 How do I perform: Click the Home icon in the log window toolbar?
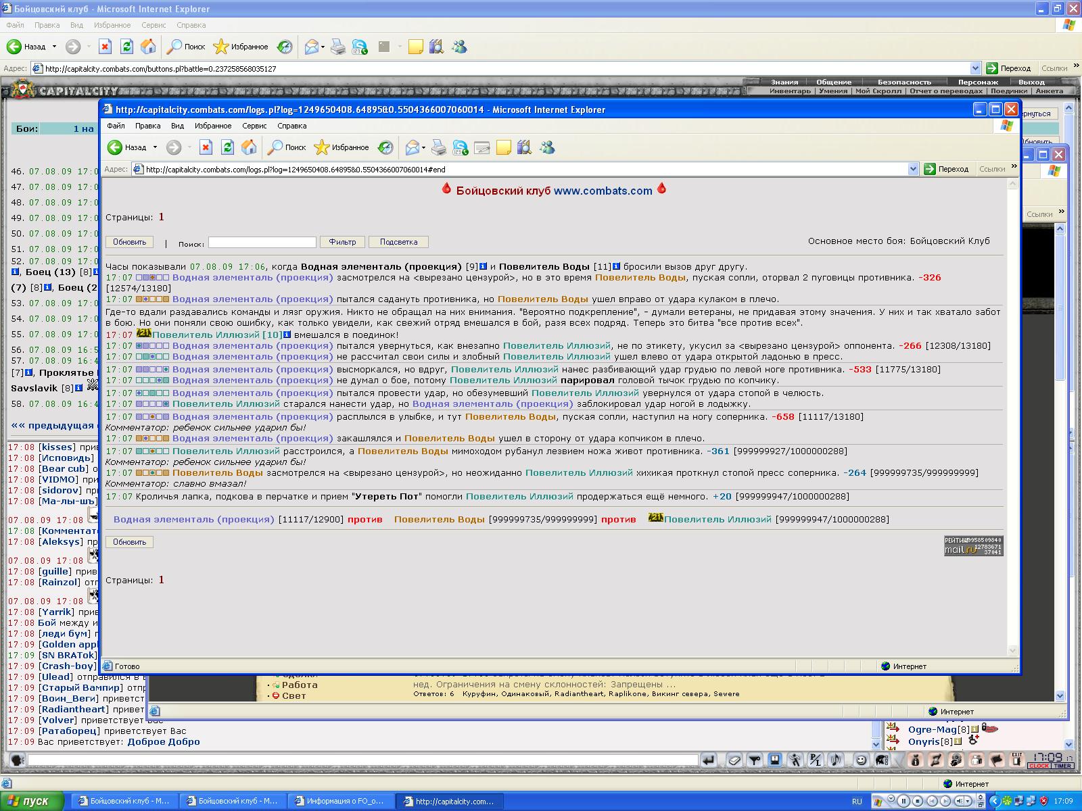[x=249, y=147]
